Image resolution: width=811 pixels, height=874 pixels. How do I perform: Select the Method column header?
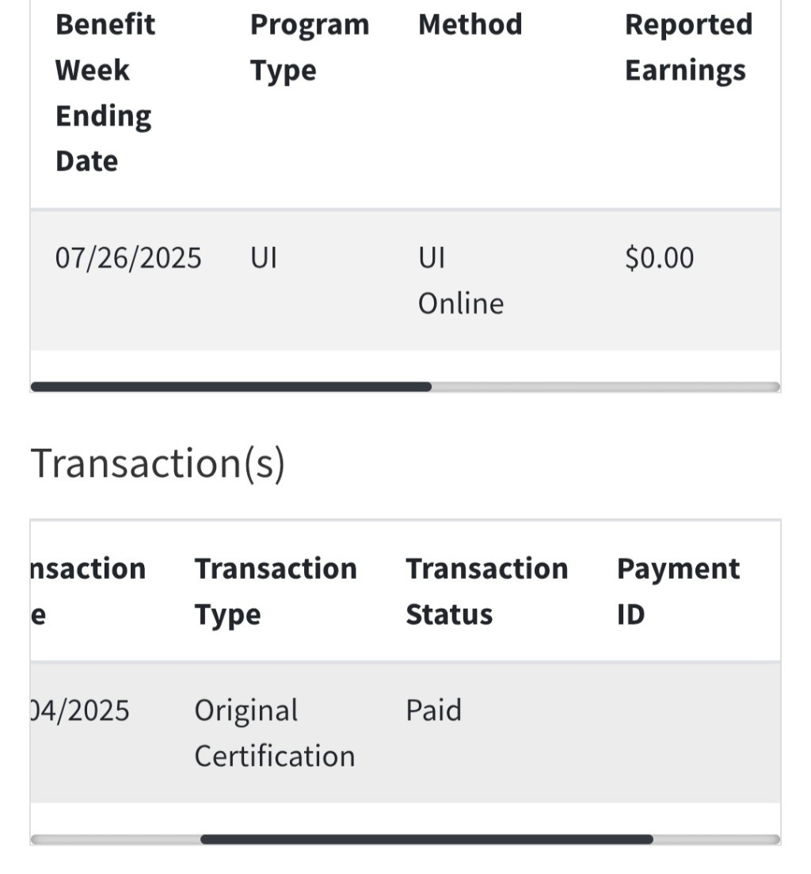click(x=470, y=25)
